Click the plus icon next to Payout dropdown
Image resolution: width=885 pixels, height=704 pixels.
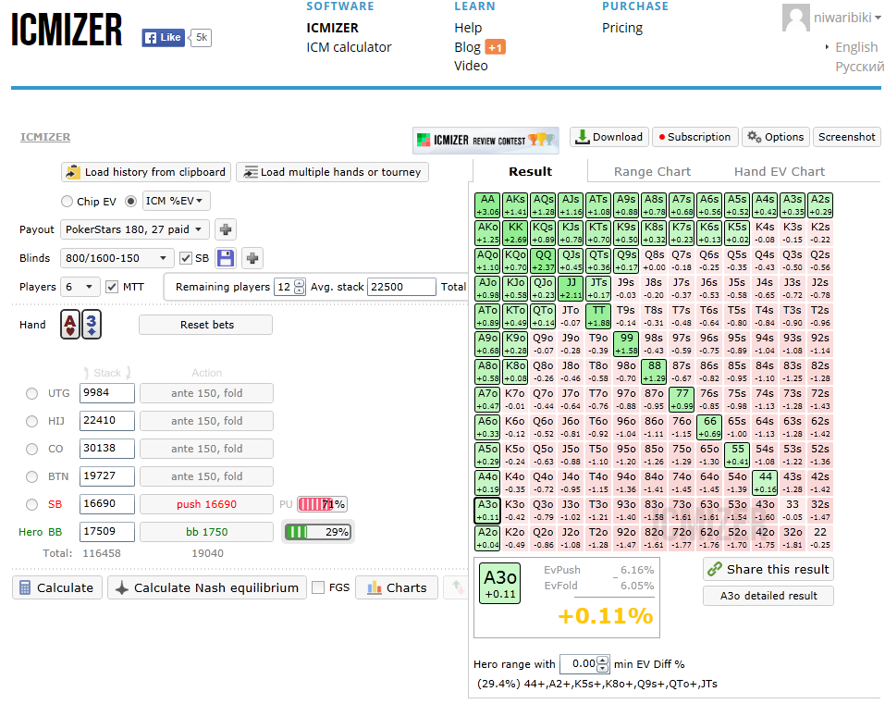point(226,229)
